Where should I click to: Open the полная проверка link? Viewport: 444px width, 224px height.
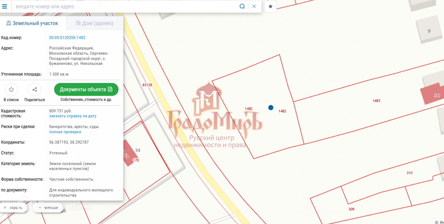tap(65, 132)
